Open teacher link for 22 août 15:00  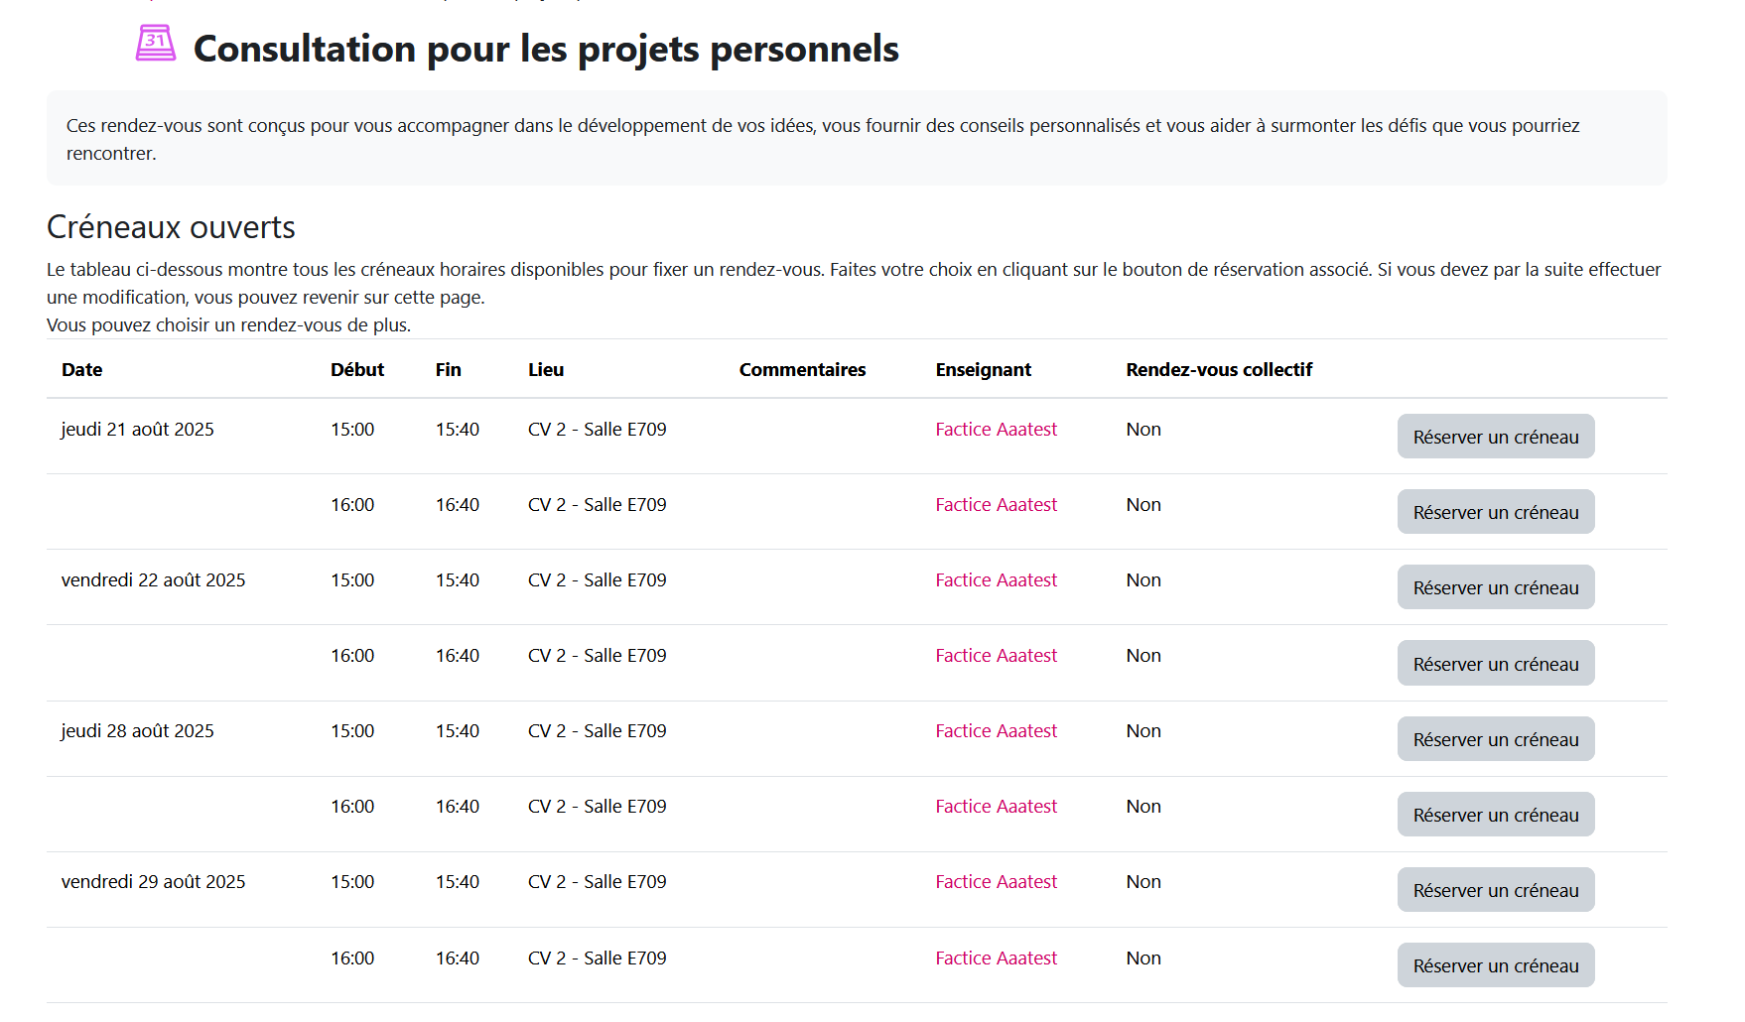point(996,580)
